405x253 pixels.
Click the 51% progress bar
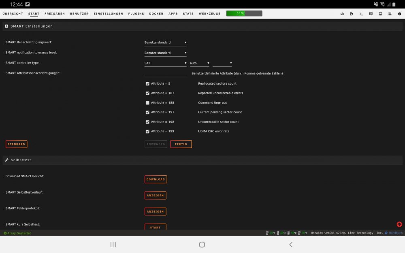[244, 13]
